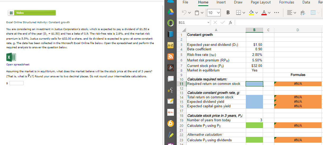Select blue cell B11 for required return

click(x=254, y=84)
